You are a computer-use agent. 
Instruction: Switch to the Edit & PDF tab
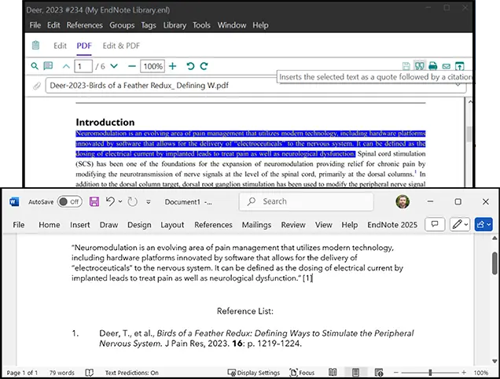[121, 46]
